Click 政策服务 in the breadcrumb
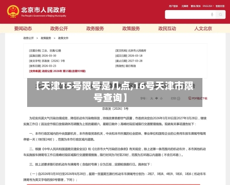This screenshot has width=230, height=185. click(x=46, y=38)
